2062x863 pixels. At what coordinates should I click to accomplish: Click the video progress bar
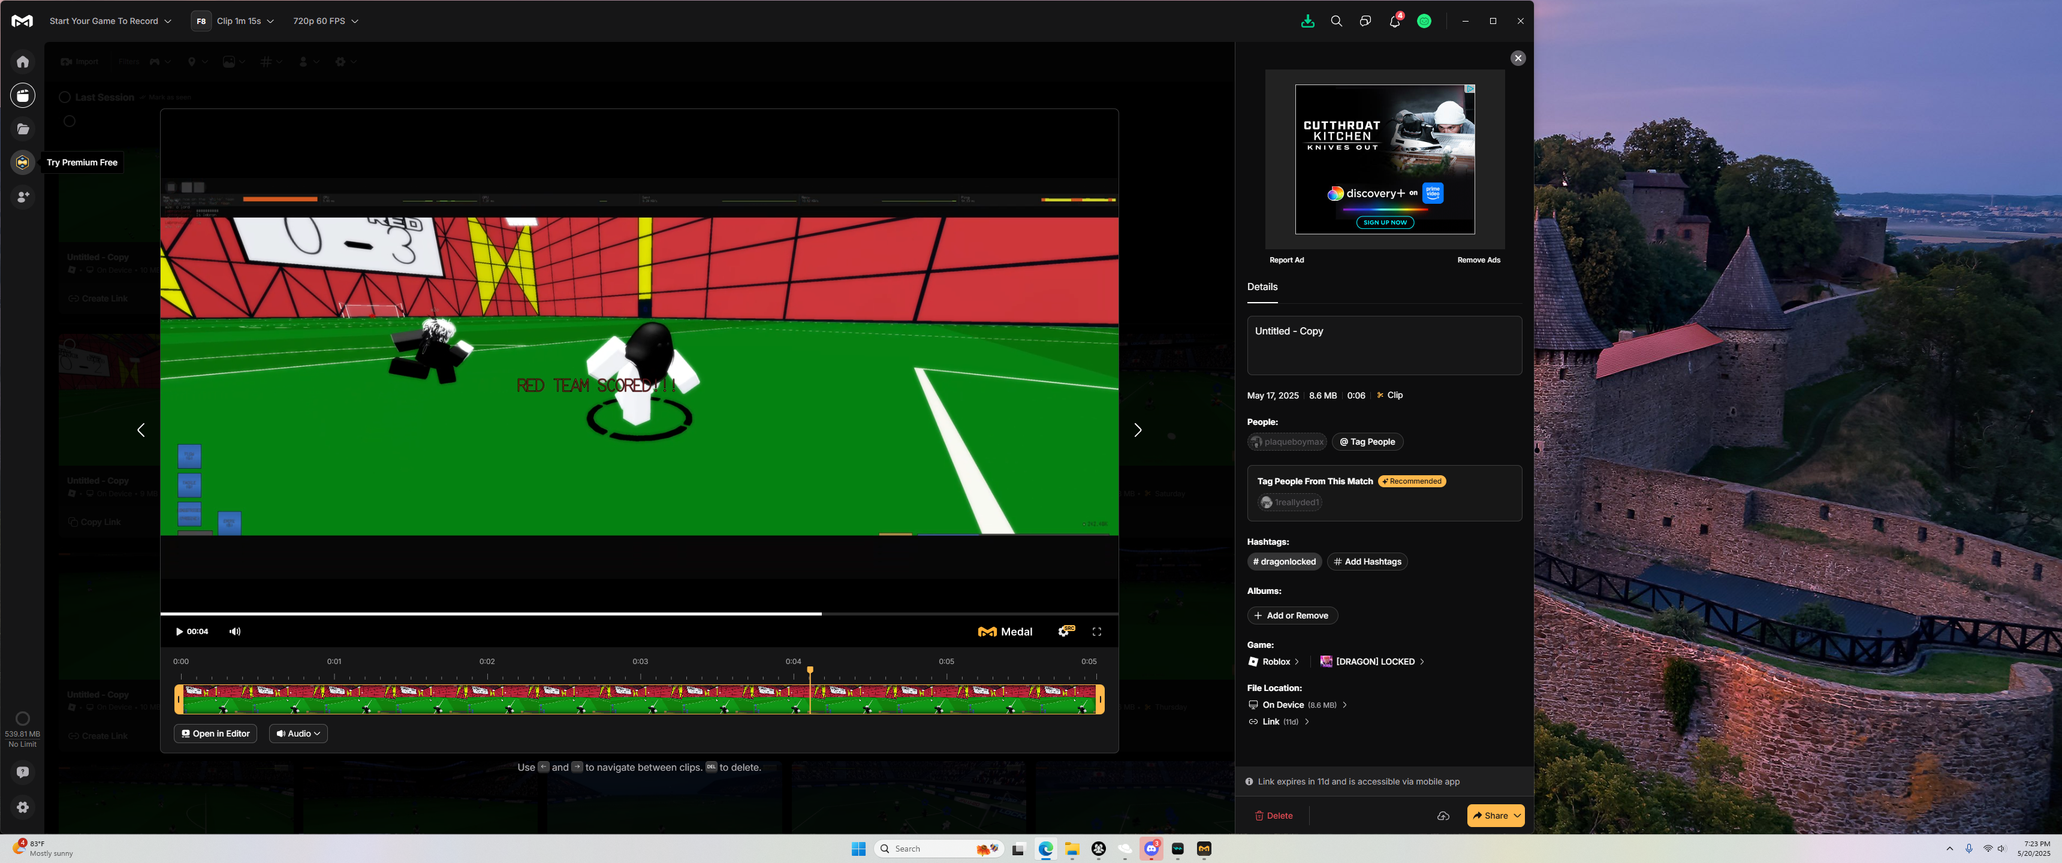(x=639, y=614)
